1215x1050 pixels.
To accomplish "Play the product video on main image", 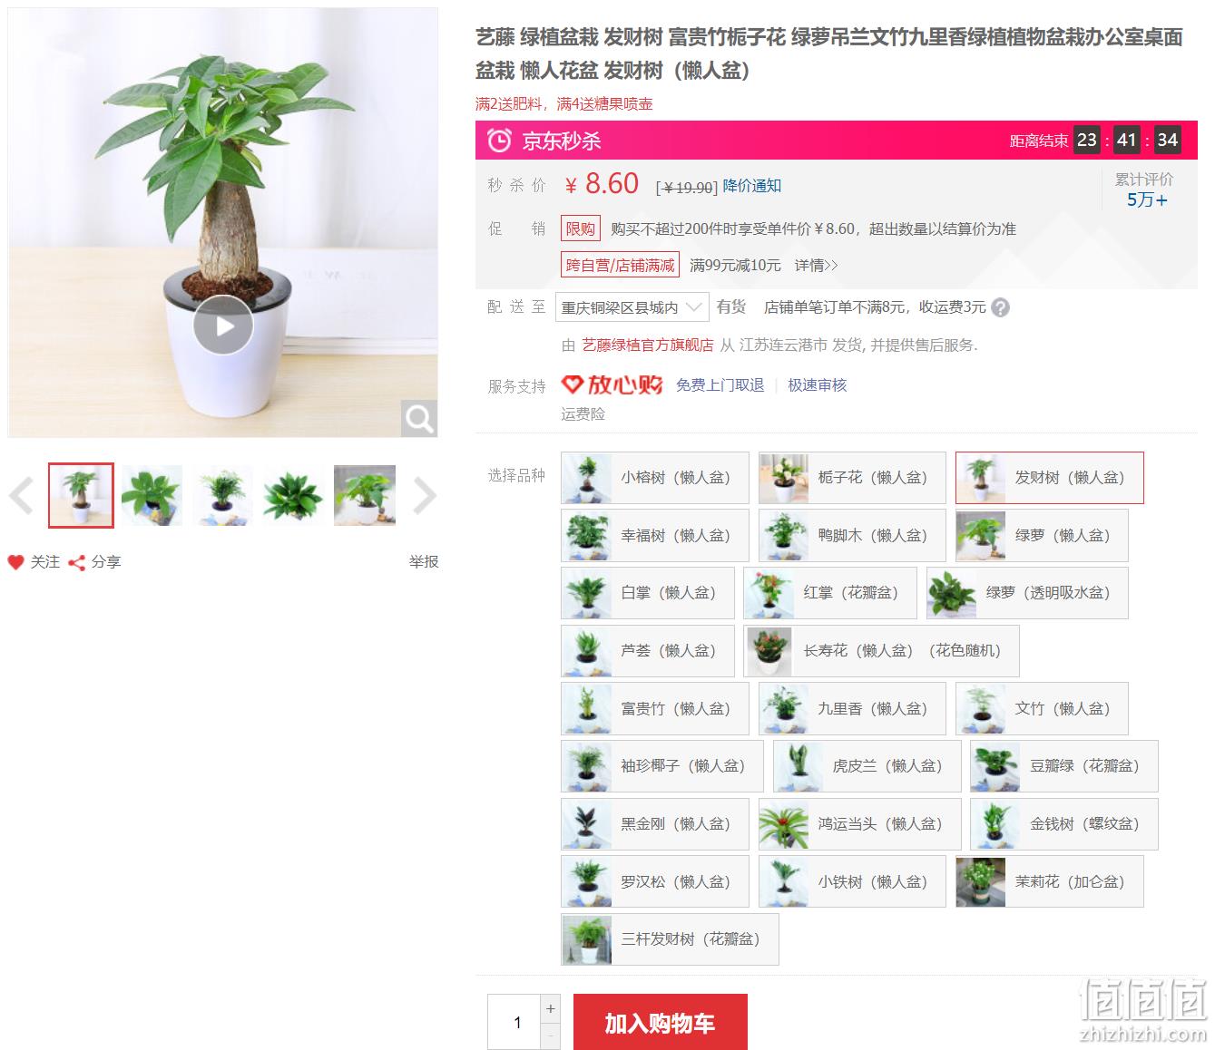I will click(x=223, y=326).
